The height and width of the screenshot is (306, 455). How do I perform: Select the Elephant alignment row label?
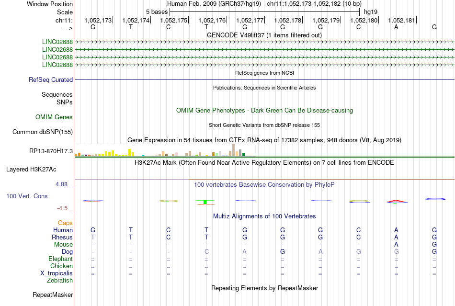click(x=60, y=259)
